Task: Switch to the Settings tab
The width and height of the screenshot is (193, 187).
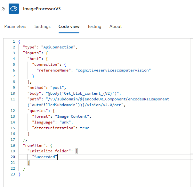Action: [x=43, y=26]
